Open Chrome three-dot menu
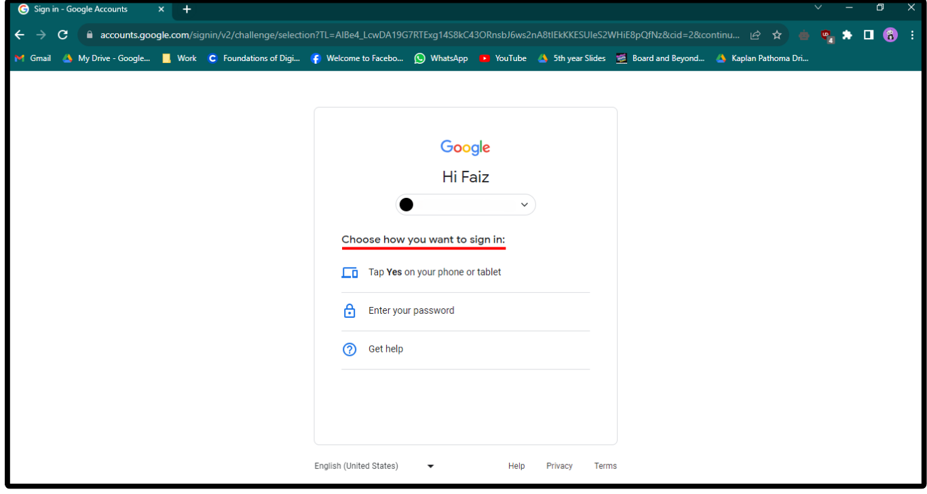 pyautogui.click(x=912, y=35)
